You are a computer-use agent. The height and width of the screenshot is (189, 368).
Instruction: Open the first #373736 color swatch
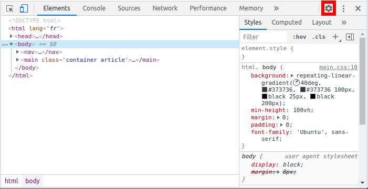(x=264, y=90)
